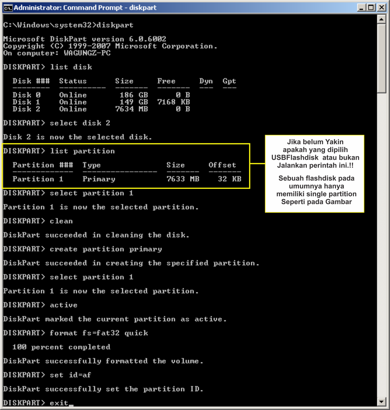Click the '100 percent completed' line
The image size is (390, 410).
pyautogui.click(x=61, y=347)
